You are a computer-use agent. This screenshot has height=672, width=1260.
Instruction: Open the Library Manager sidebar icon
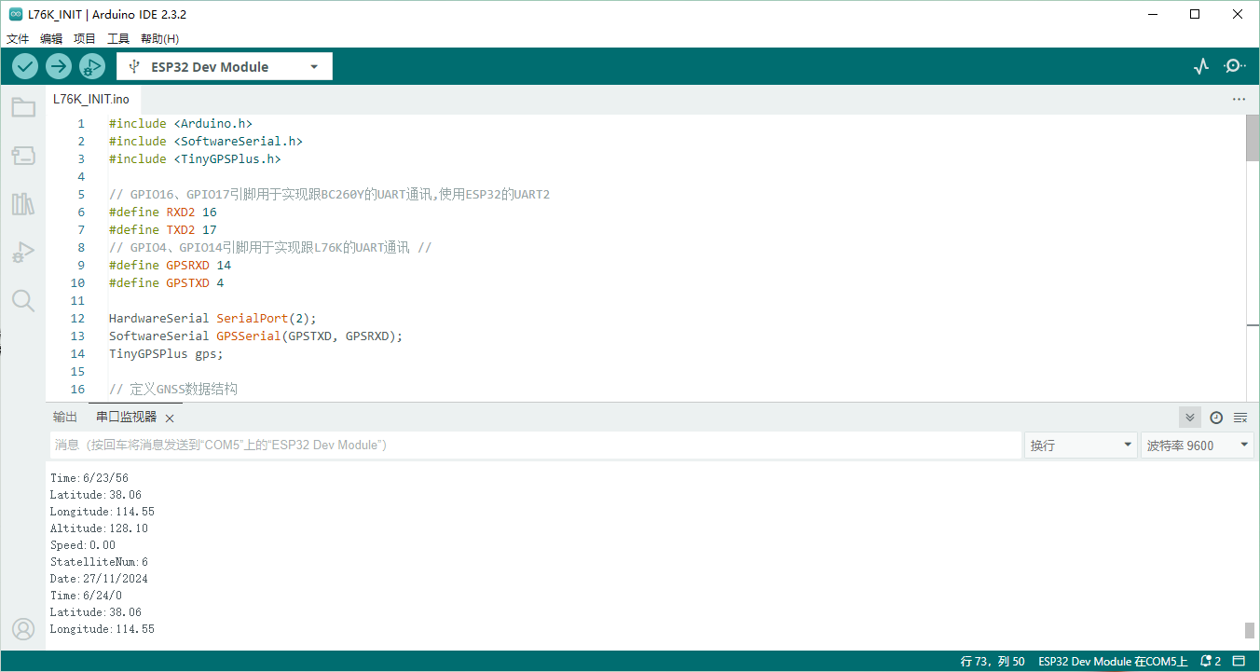click(x=23, y=204)
